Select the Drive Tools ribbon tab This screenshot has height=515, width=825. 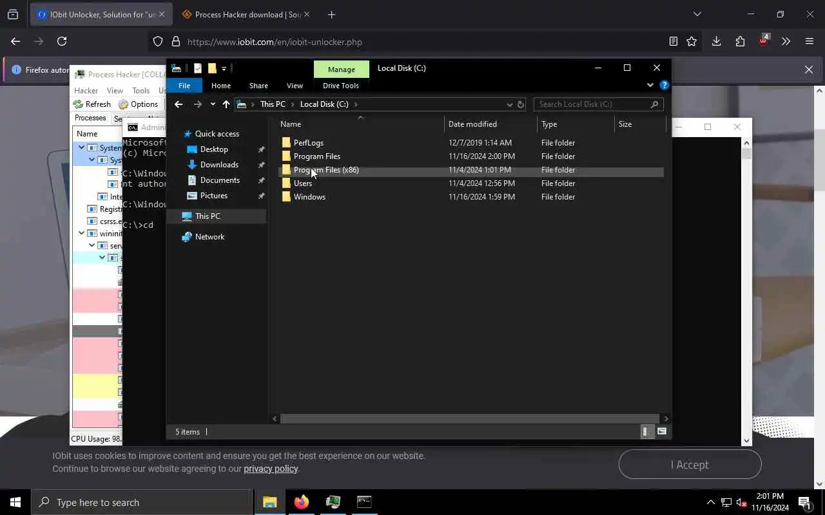tap(341, 86)
